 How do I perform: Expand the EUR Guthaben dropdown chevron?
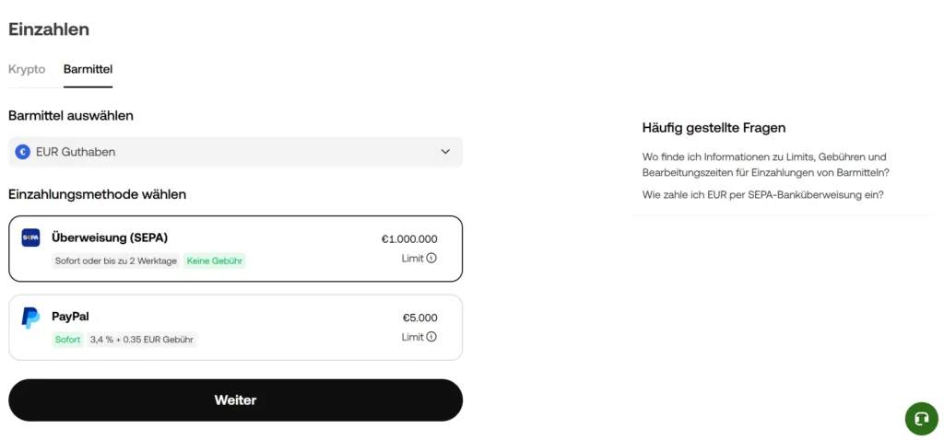click(445, 152)
